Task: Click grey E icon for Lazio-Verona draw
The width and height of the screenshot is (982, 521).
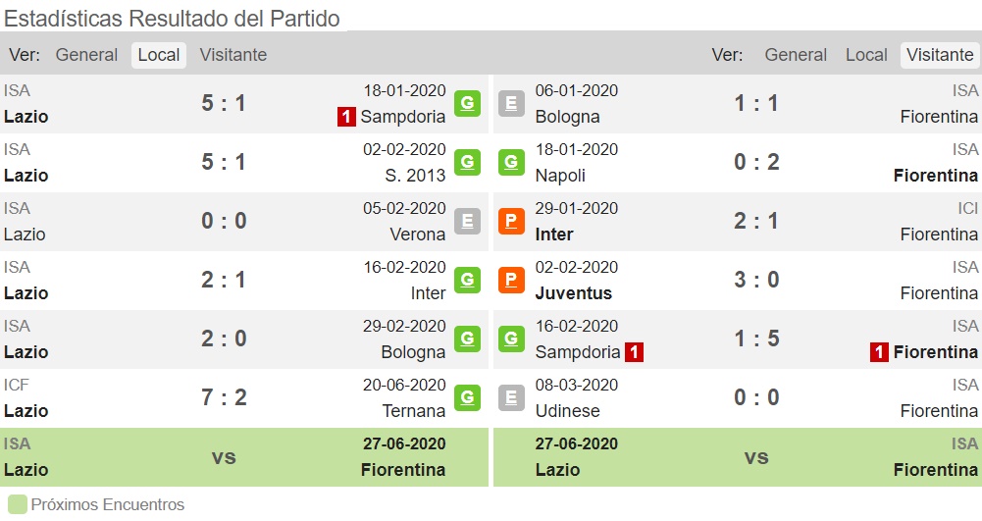Action: (467, 221)
